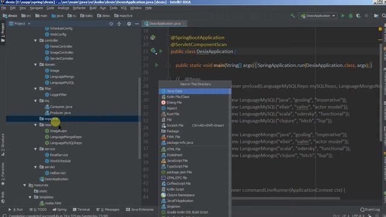
Task: Open the Run tool window button
Action: pyautogui.click(x=16, y=210)
